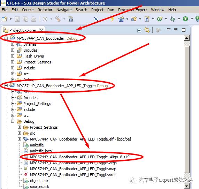Open the Project Explorer view menu triangle
This screenshot has height=189, width=199.
coord(169,29)
